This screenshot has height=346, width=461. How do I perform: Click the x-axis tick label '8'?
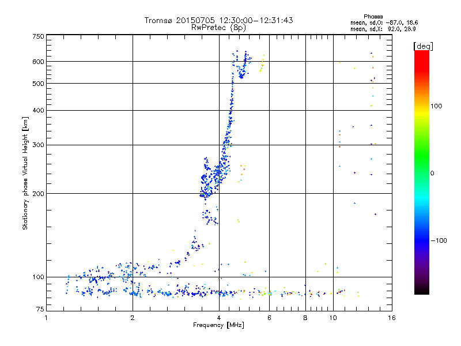pos(305,318)
